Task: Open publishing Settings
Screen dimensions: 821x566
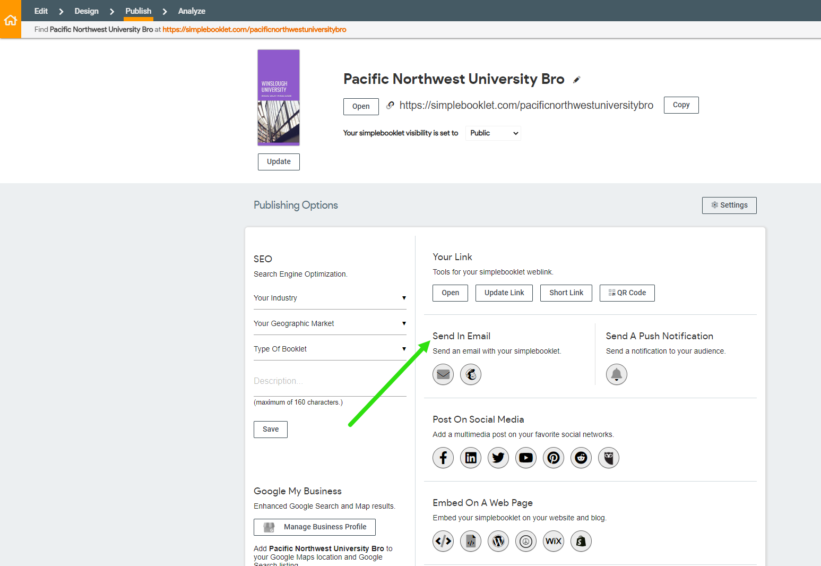Action: [729, 205]
